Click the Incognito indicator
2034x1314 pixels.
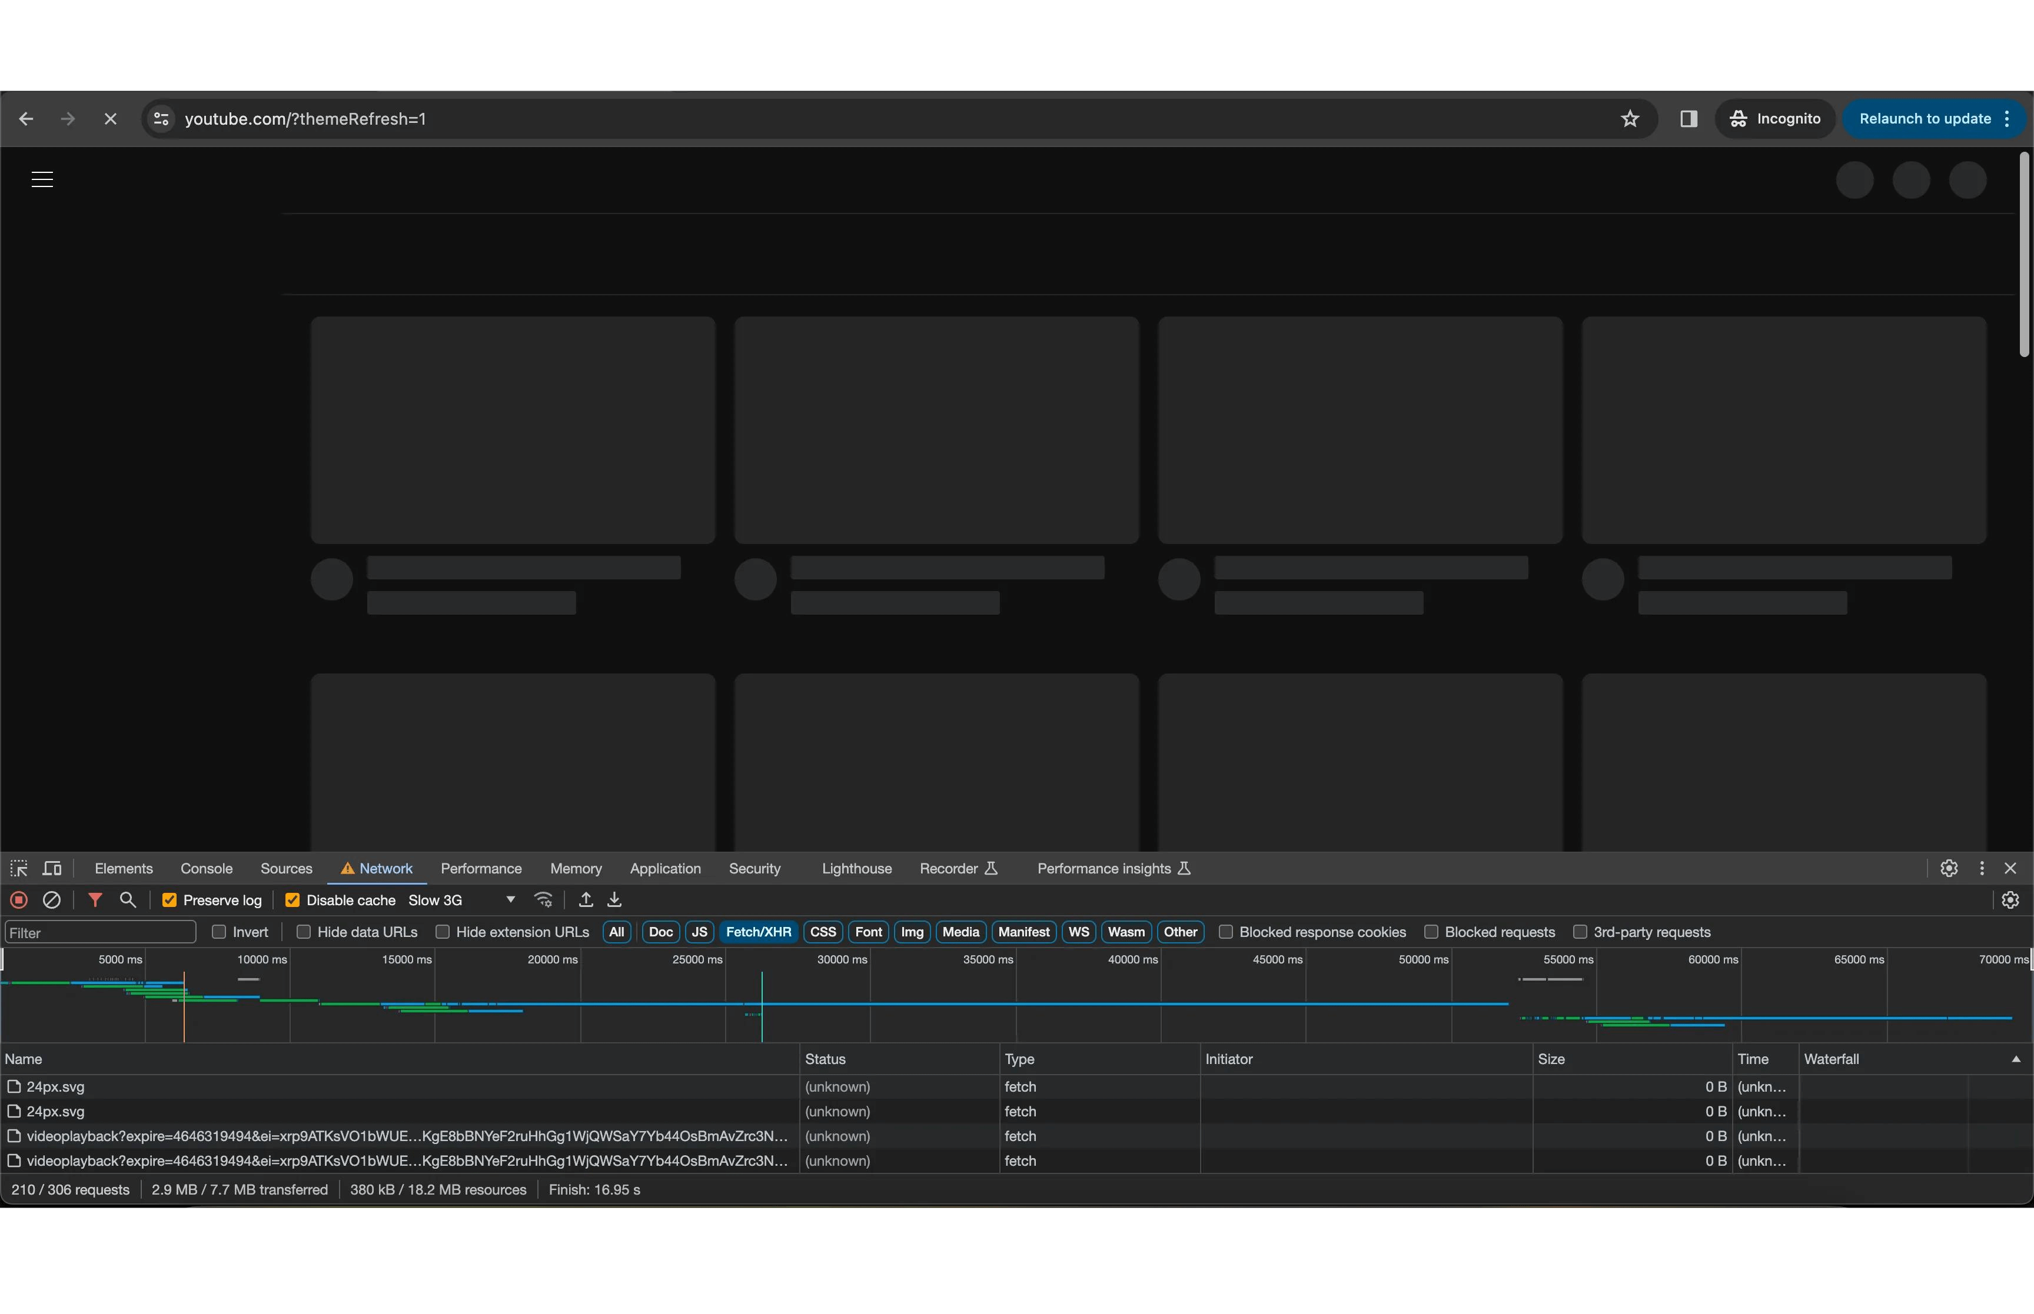click(1774, 119)
